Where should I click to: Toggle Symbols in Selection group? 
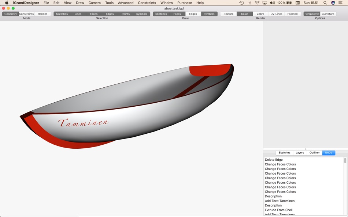click(142, 14)
